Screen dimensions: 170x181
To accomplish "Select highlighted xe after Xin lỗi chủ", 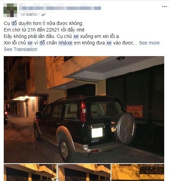I will coord(30,43).
